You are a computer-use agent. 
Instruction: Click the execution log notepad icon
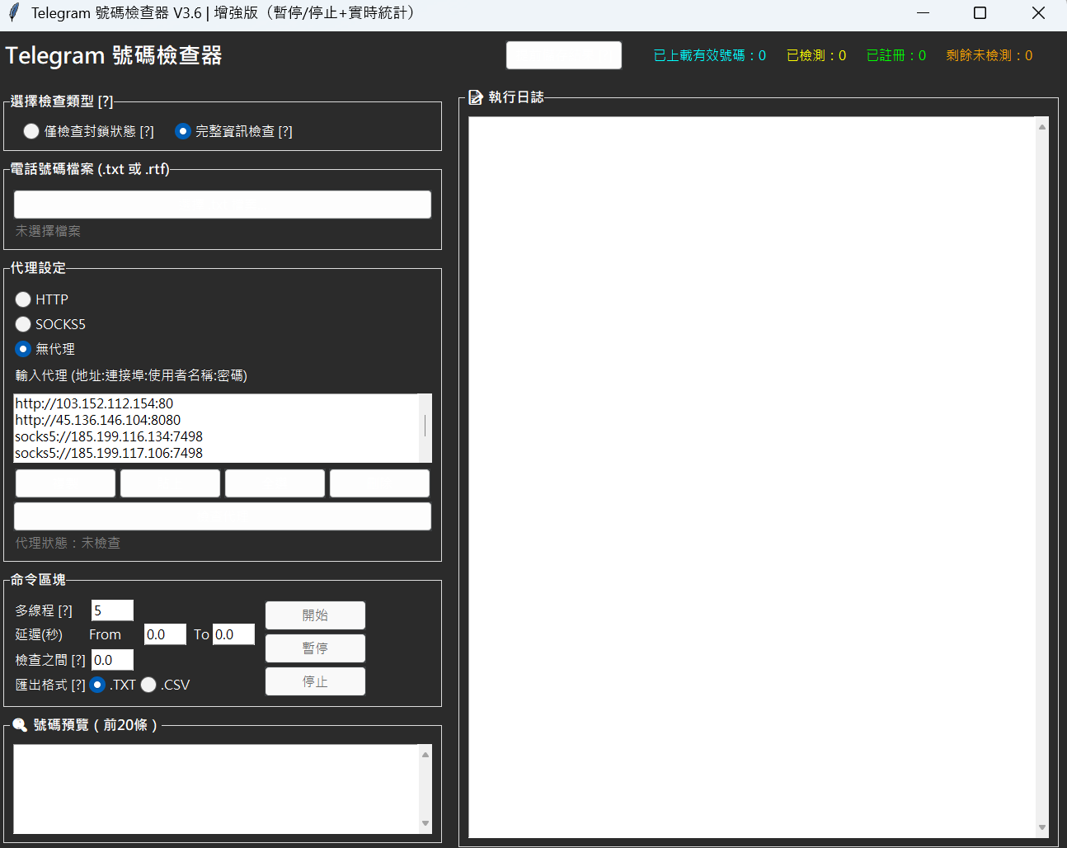(x=476, y=97)
